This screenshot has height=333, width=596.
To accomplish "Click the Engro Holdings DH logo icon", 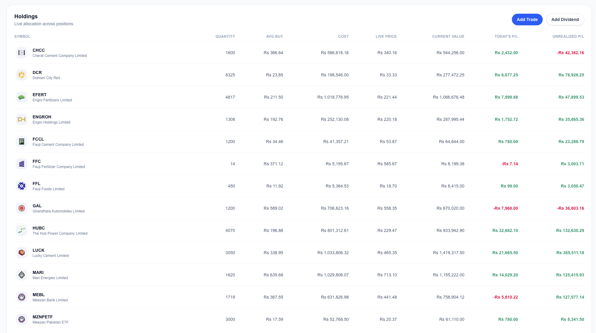I will click(x=22, y=119).
